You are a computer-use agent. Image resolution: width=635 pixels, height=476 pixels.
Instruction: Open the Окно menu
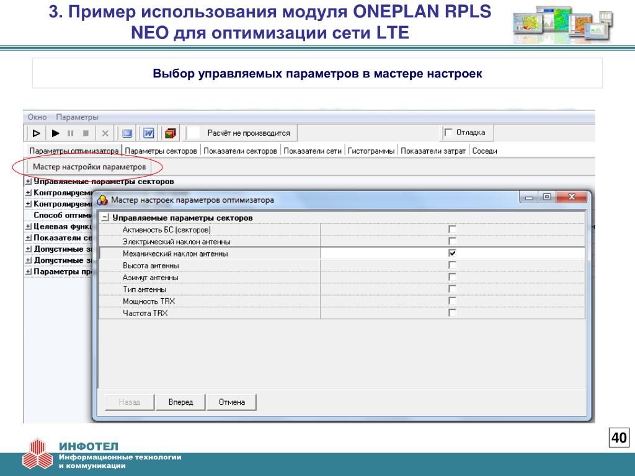click(x=37, y=117)
